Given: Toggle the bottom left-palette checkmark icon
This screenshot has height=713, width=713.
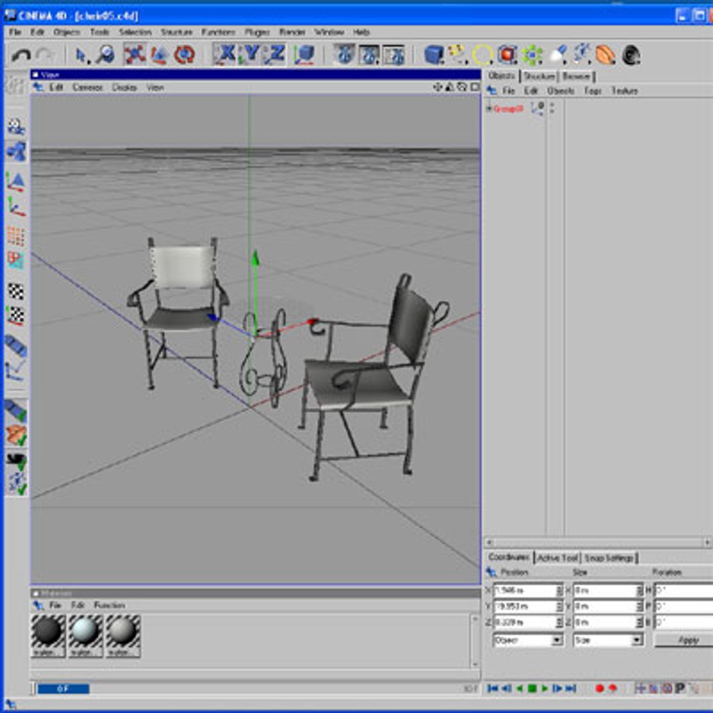Looking at the screenshot, I should 17,484.
